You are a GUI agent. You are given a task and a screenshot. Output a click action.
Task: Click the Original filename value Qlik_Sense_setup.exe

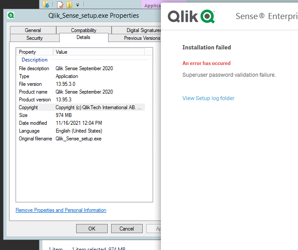coord(78,139)
